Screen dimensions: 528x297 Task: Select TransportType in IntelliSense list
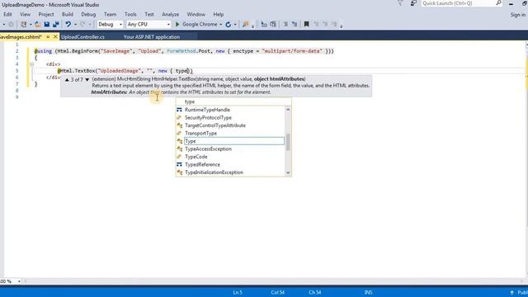200,134
